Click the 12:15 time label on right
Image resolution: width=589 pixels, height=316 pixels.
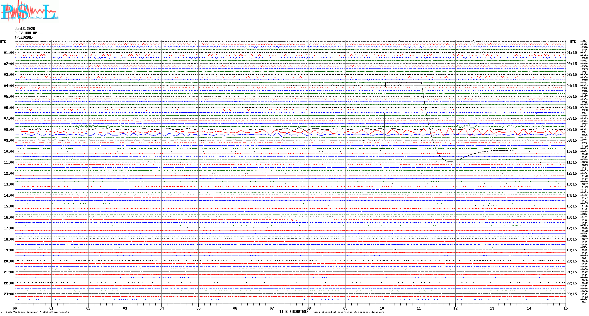[571, 174]
